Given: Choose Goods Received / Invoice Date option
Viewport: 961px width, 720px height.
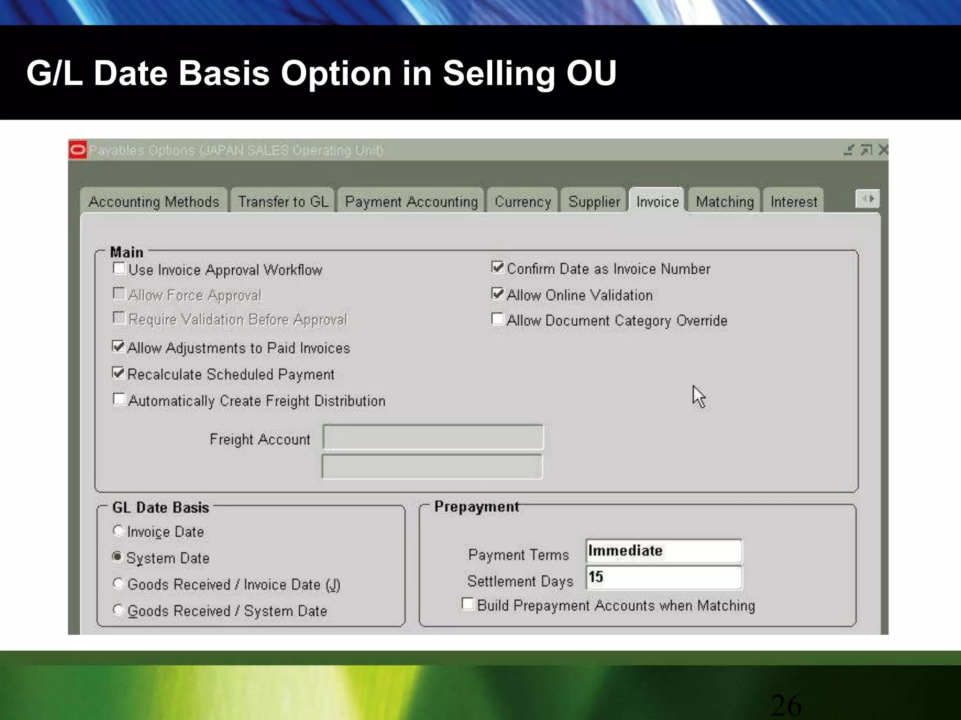Looking at the screenshot, I should tap(118, 584).
